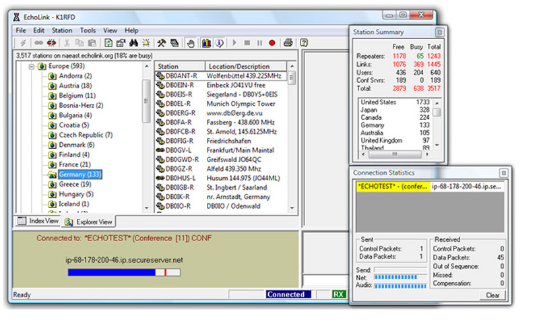Select station DB0IO-R Odenwald row

tap(221, 206)
